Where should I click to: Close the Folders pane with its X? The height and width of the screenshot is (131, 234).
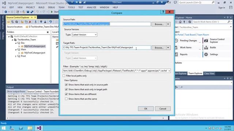tap(48, 32)
